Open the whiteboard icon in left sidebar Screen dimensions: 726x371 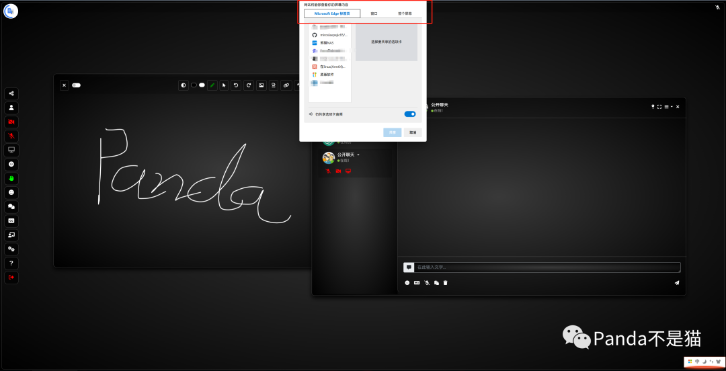tap(11, 235)
